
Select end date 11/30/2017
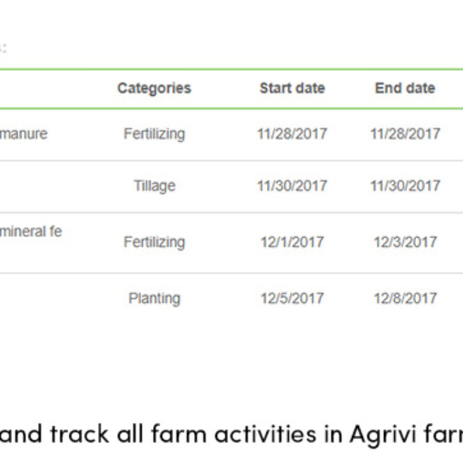point(405,186)
